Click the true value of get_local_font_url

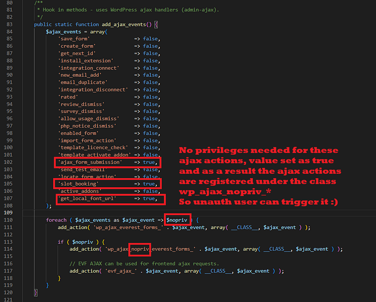tap(149, 198)
